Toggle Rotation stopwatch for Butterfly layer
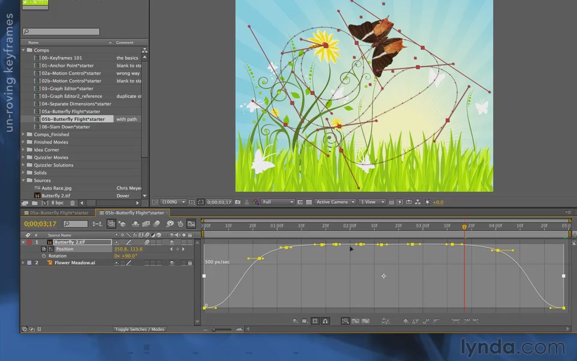Viewport: 577px width, 361px height. click(44, 256)
